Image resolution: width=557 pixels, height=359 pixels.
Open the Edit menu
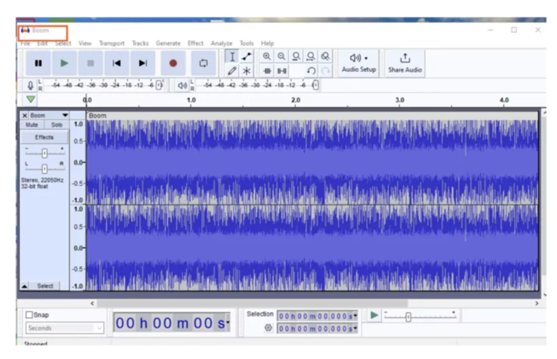(x=42, y=43)
